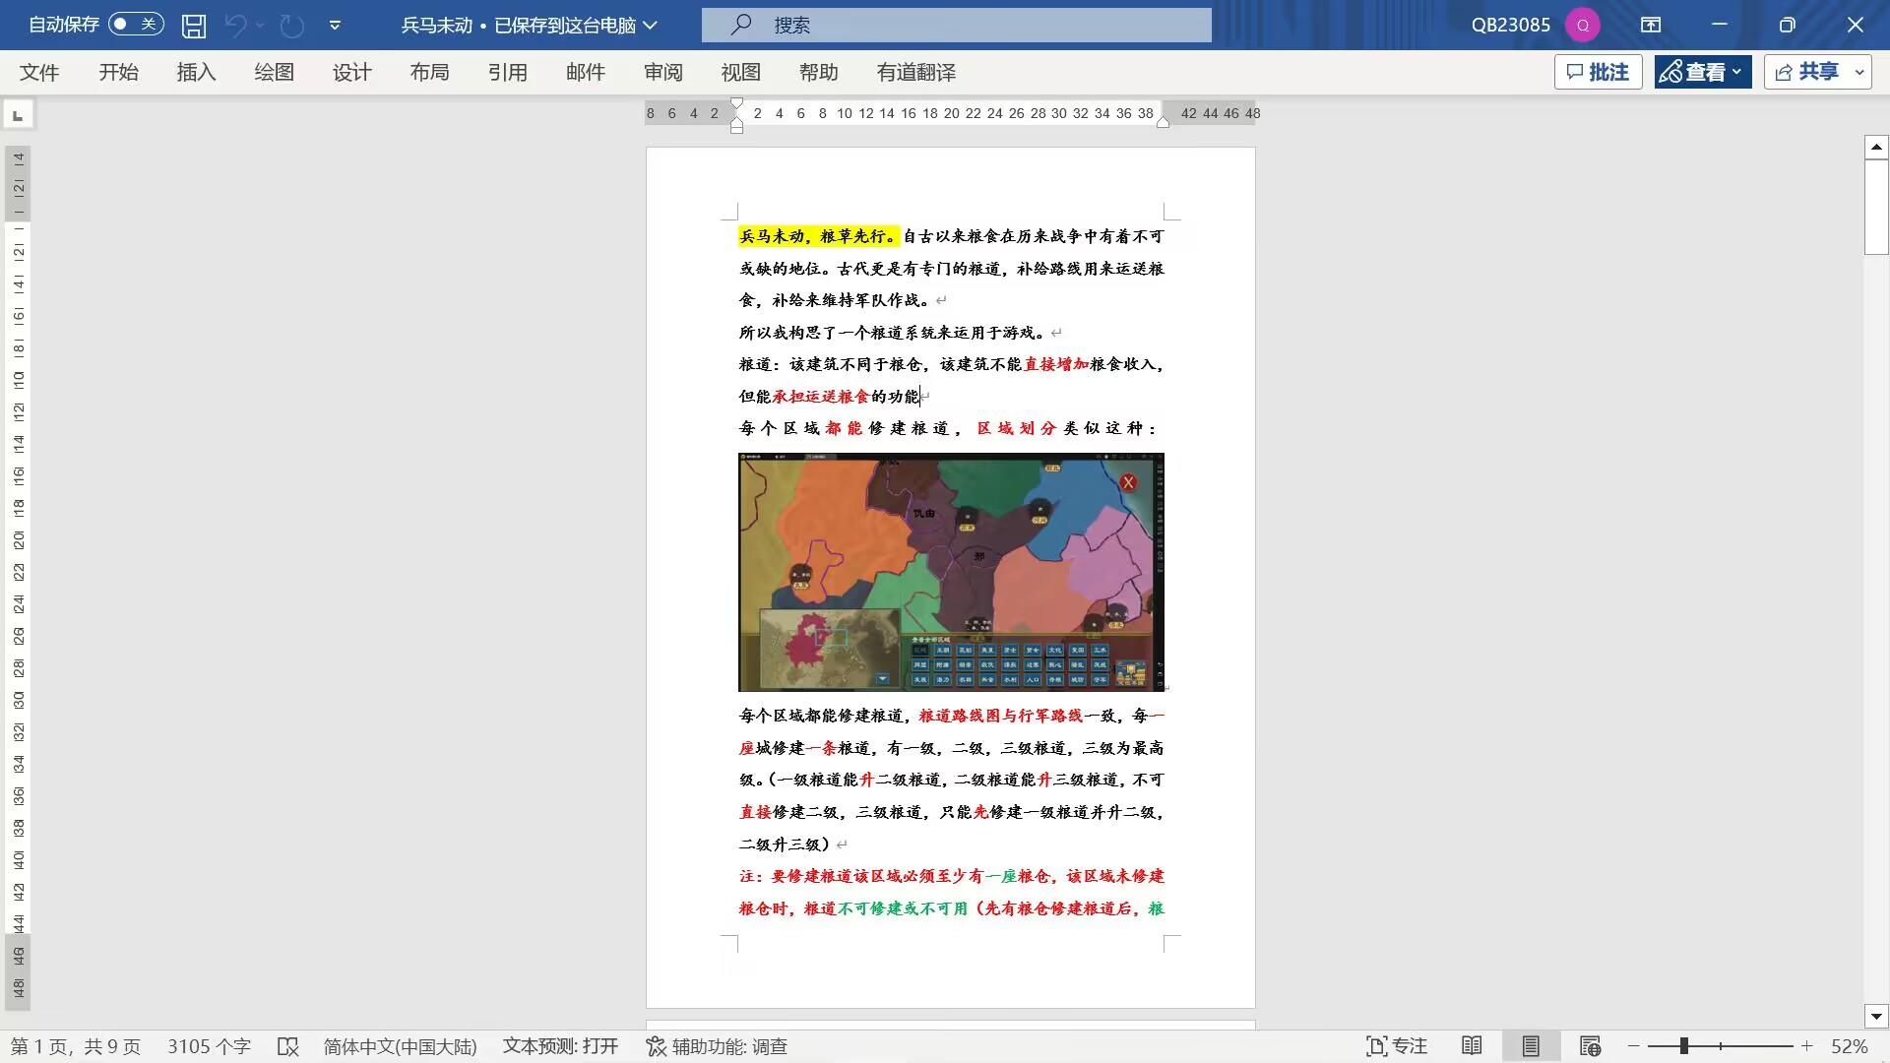Viewport: 1890px width, 1063px height.
Task: Open the 查看 viewing mode dropdown
Action: click(x=1702, y=72)
